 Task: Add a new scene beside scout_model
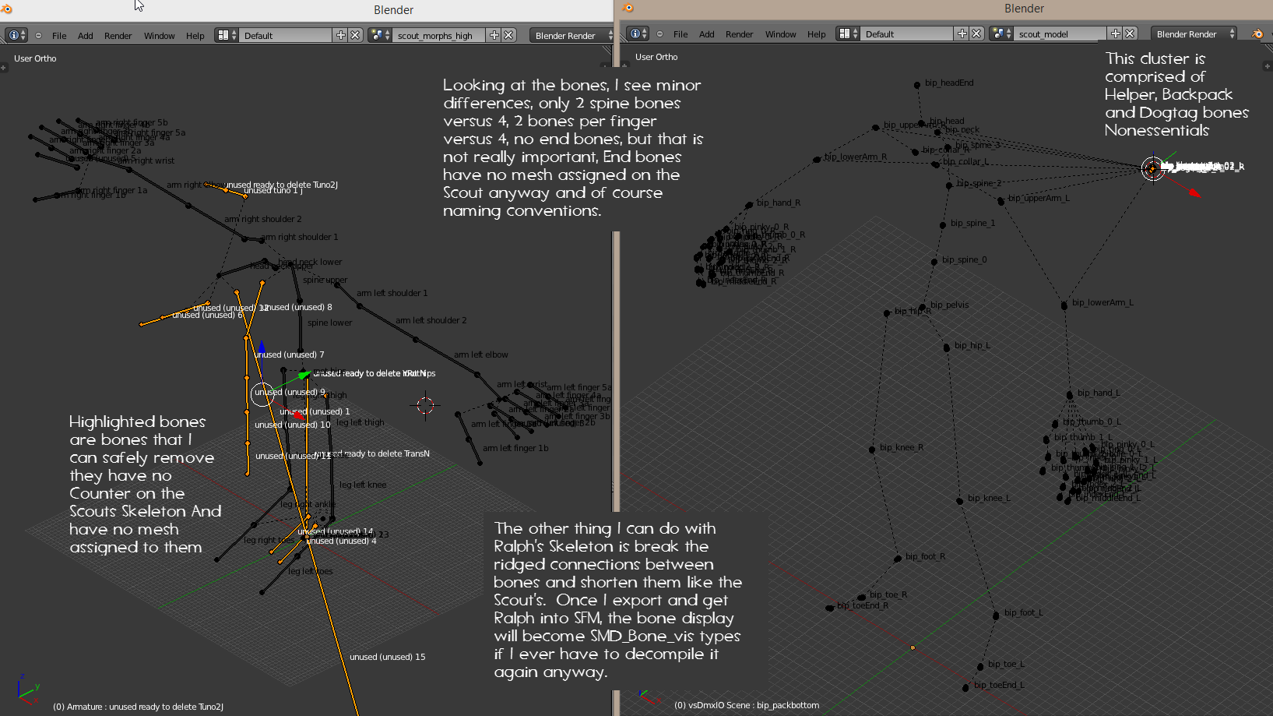[x=1115, y=34]
